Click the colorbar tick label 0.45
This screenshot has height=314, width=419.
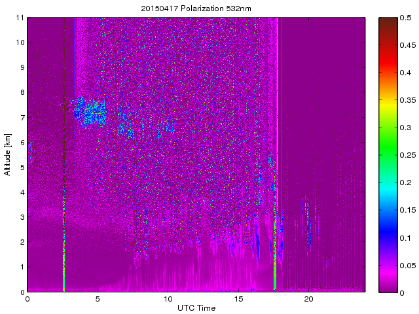coord(408,45)
